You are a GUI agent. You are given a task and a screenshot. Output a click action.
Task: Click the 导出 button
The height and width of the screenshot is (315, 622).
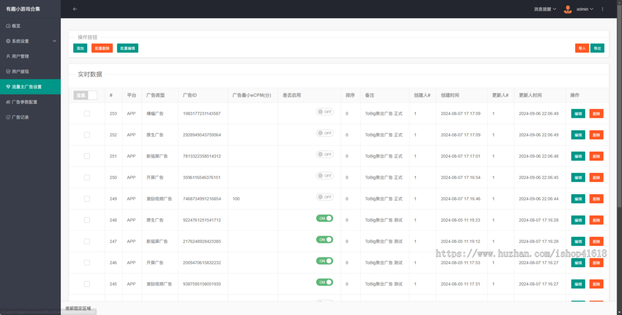point(598,48)
